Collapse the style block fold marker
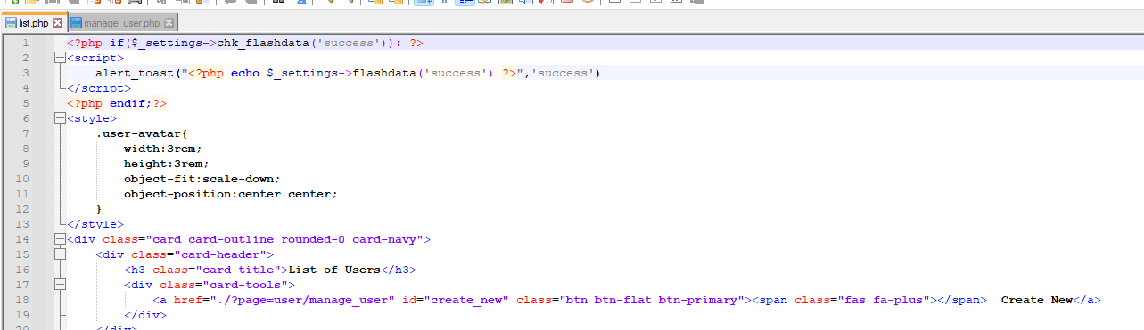Image resolution: width=1144 pixels, height=330 pixels. [x=60, y=118]
